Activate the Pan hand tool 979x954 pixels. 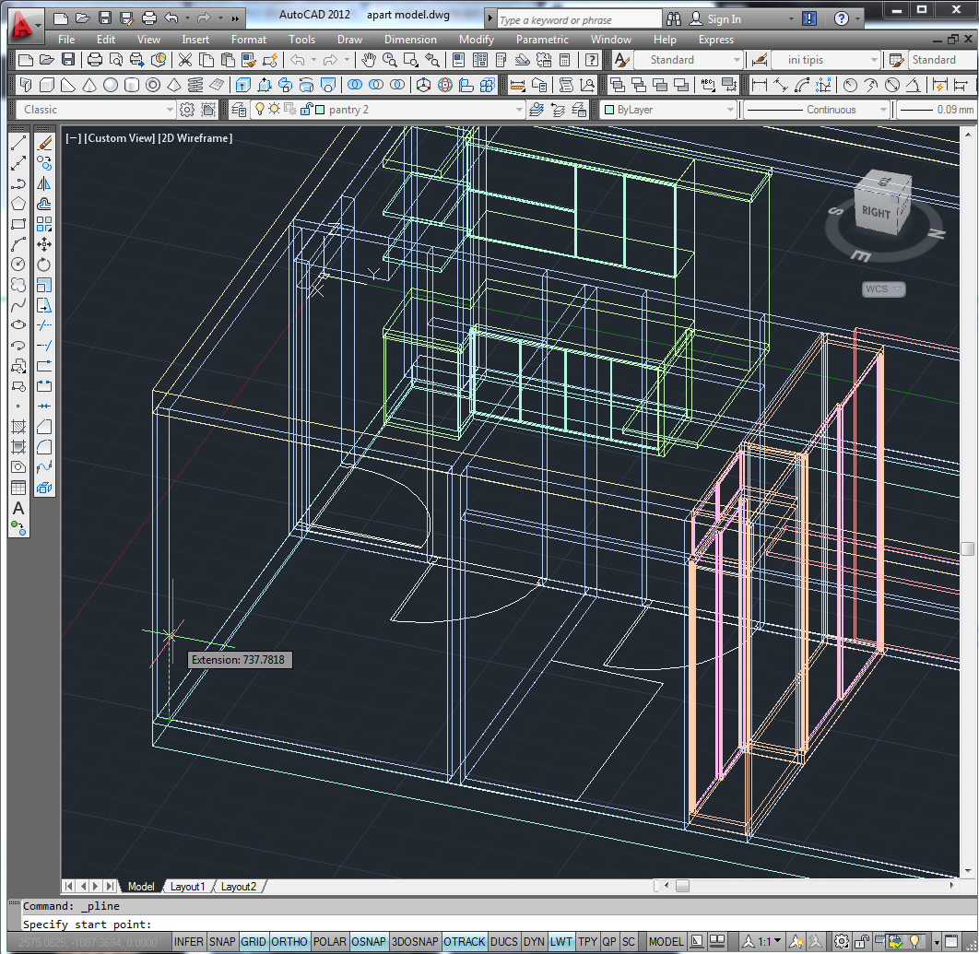(369, 60)
